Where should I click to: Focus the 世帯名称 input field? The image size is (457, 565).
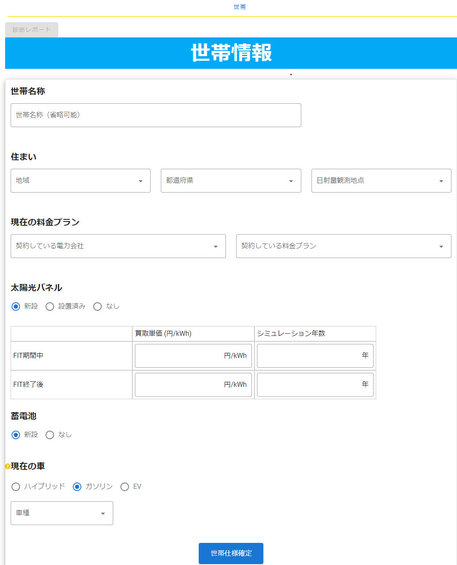pos(156,115)
